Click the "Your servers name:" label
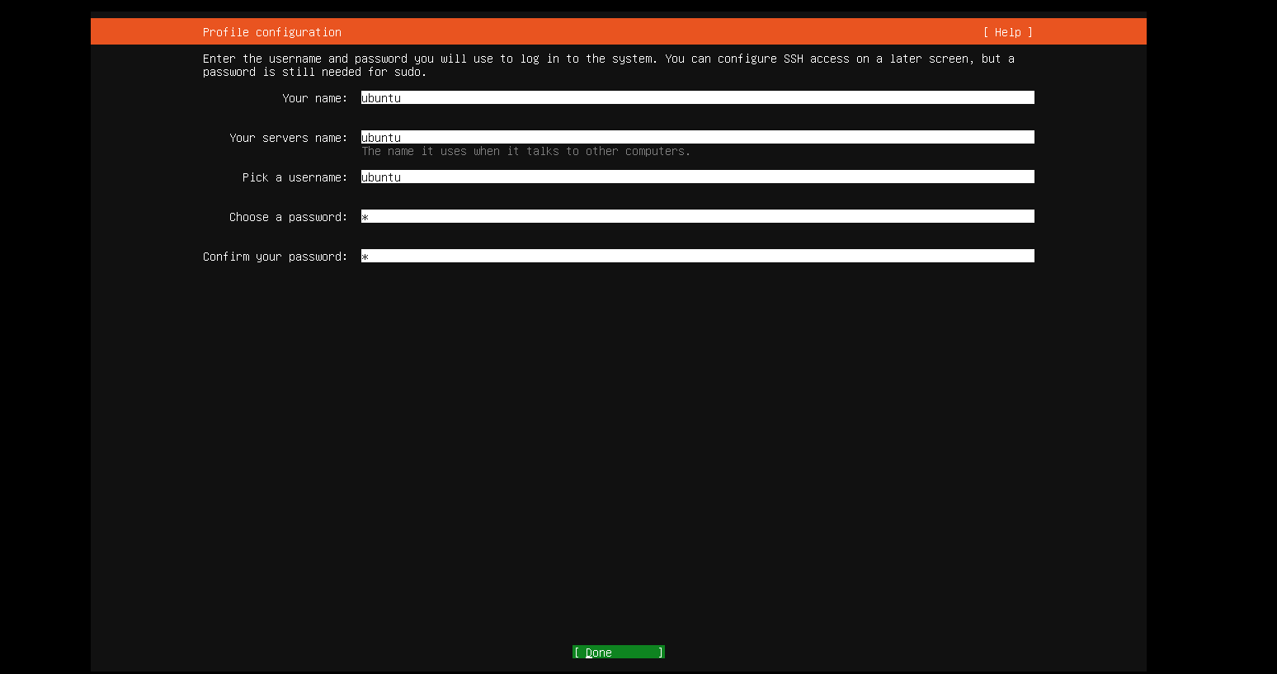1277x674 pixels. pyautogui.click(x=288, y=138)
